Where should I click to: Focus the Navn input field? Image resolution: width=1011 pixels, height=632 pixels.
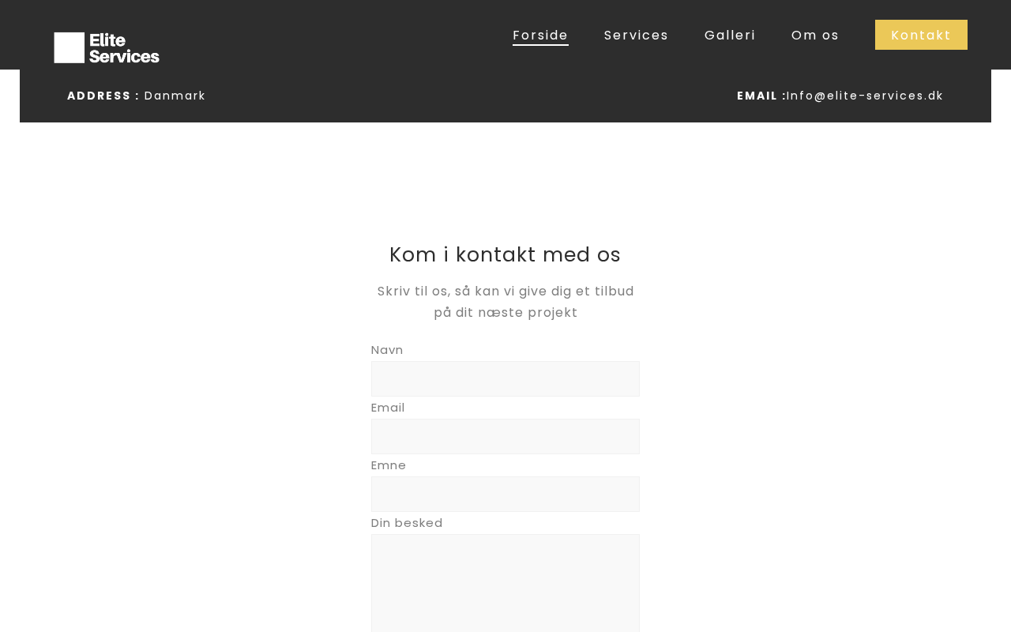point(505,379)
